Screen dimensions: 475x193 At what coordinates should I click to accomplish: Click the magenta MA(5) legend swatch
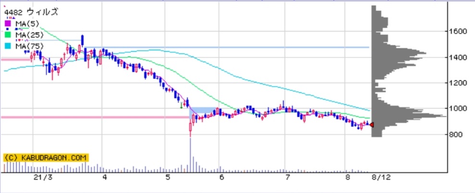point(8,23)
